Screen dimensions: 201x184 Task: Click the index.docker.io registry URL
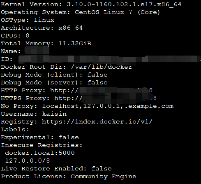[97, 122]
